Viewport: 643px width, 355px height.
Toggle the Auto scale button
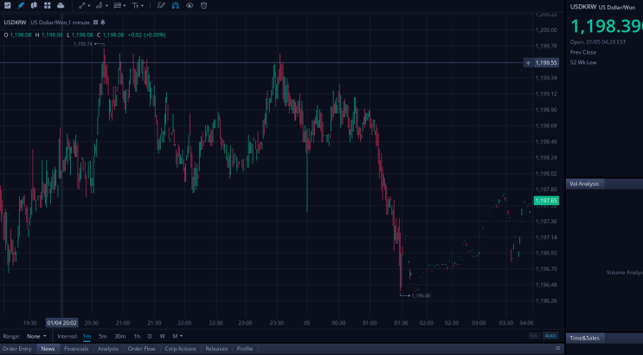(x=550, y=336)
